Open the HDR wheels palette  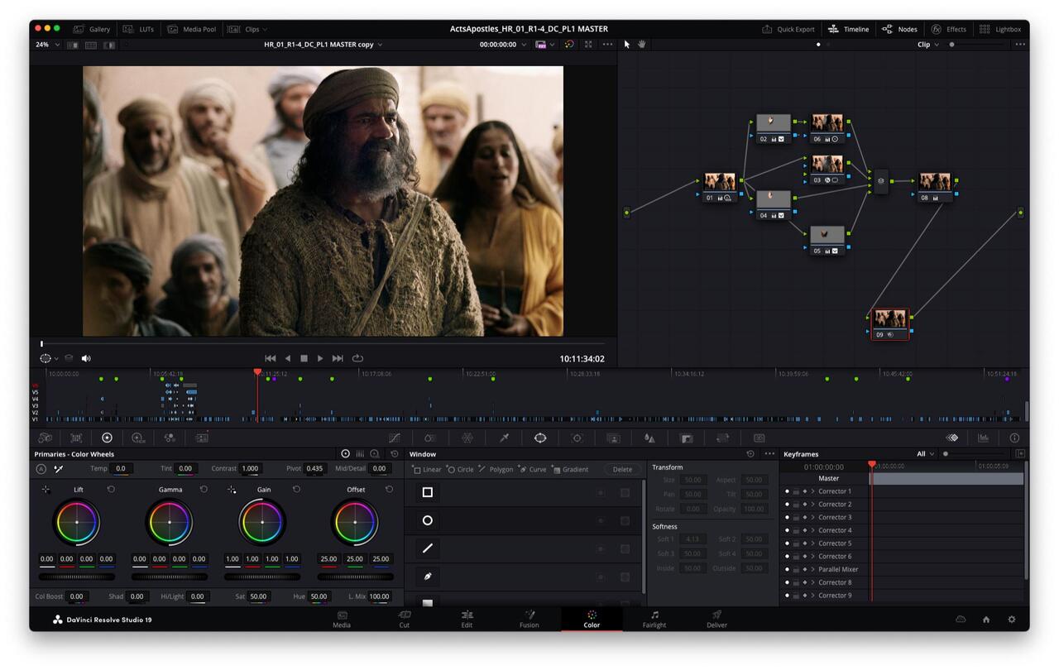click(x=138, y=438)
